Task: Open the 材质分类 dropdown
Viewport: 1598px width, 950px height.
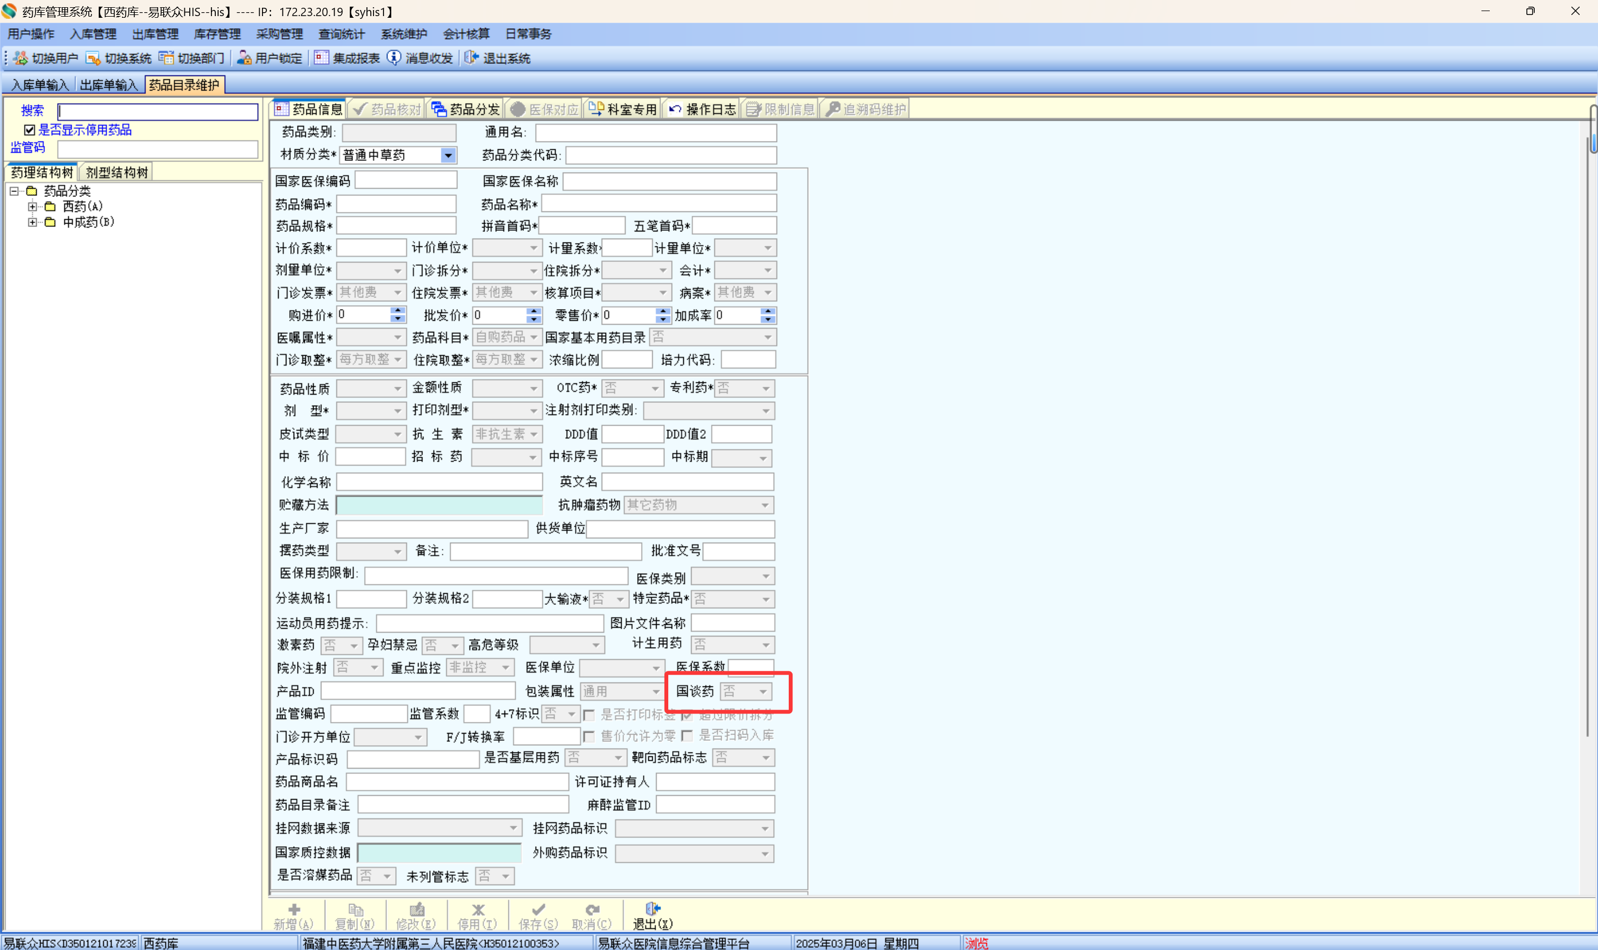Action: (x=448, y=155)
